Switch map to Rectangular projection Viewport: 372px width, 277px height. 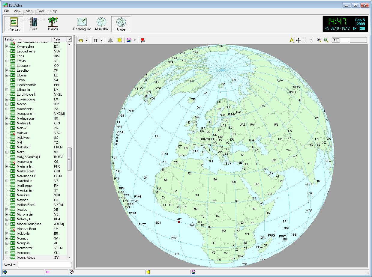click(82, 24)
